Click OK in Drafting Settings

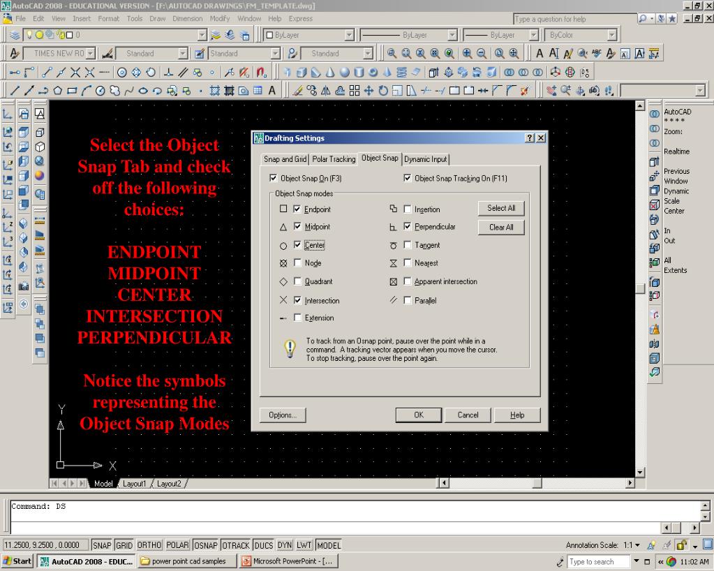point(419,415)
